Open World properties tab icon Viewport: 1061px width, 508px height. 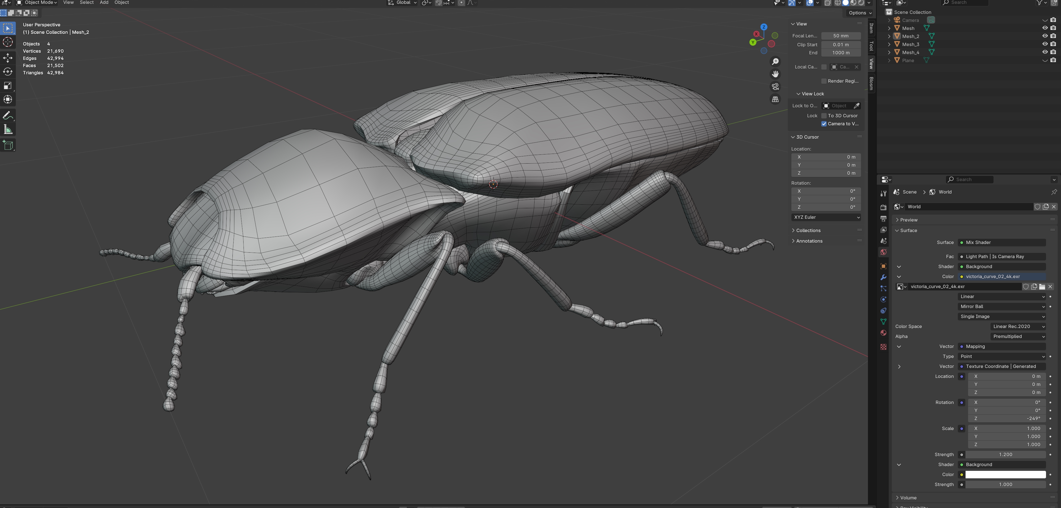click(x=883, y=252)
